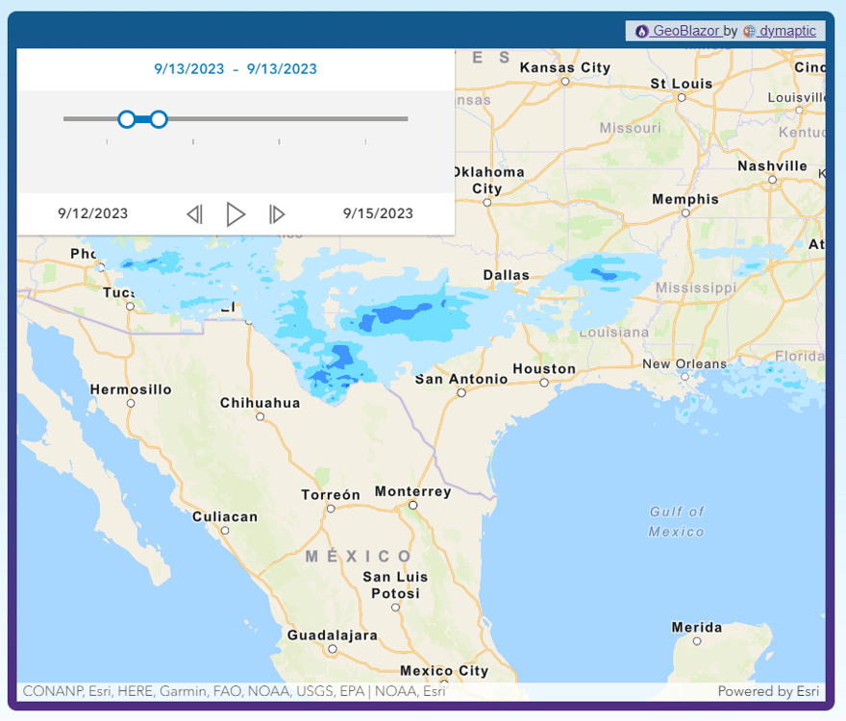Click the GeoBlazor flame logo icon
The image size is (846, 721).
click(641, 32)
